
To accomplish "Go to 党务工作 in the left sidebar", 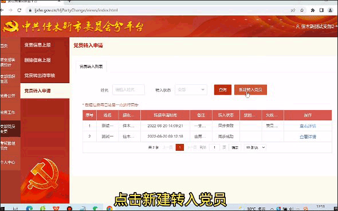I will [8, 112].
